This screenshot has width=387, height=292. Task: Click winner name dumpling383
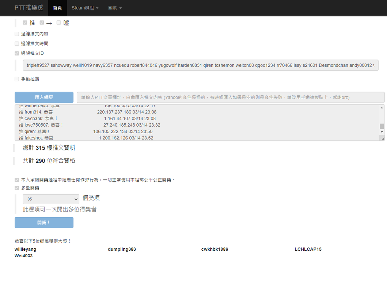coord(122,249)
